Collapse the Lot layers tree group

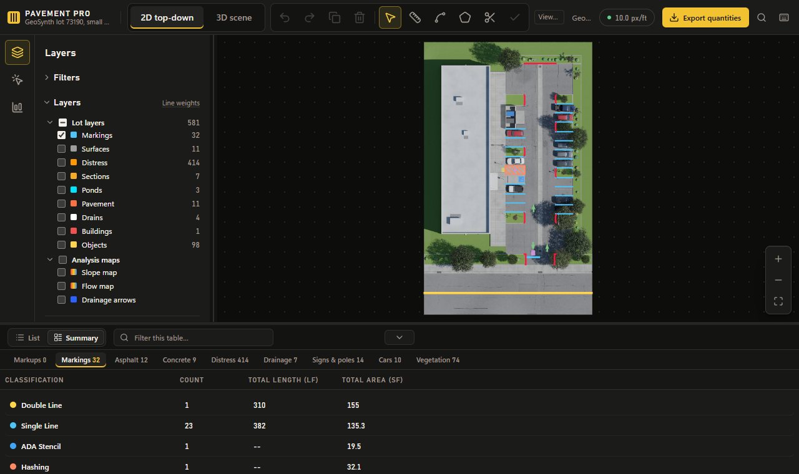tap(51, 123)
